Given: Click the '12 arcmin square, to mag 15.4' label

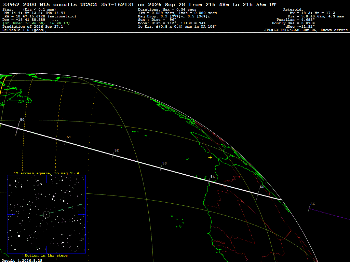Looking at the screenshot, I should click(x=46, y=173).
